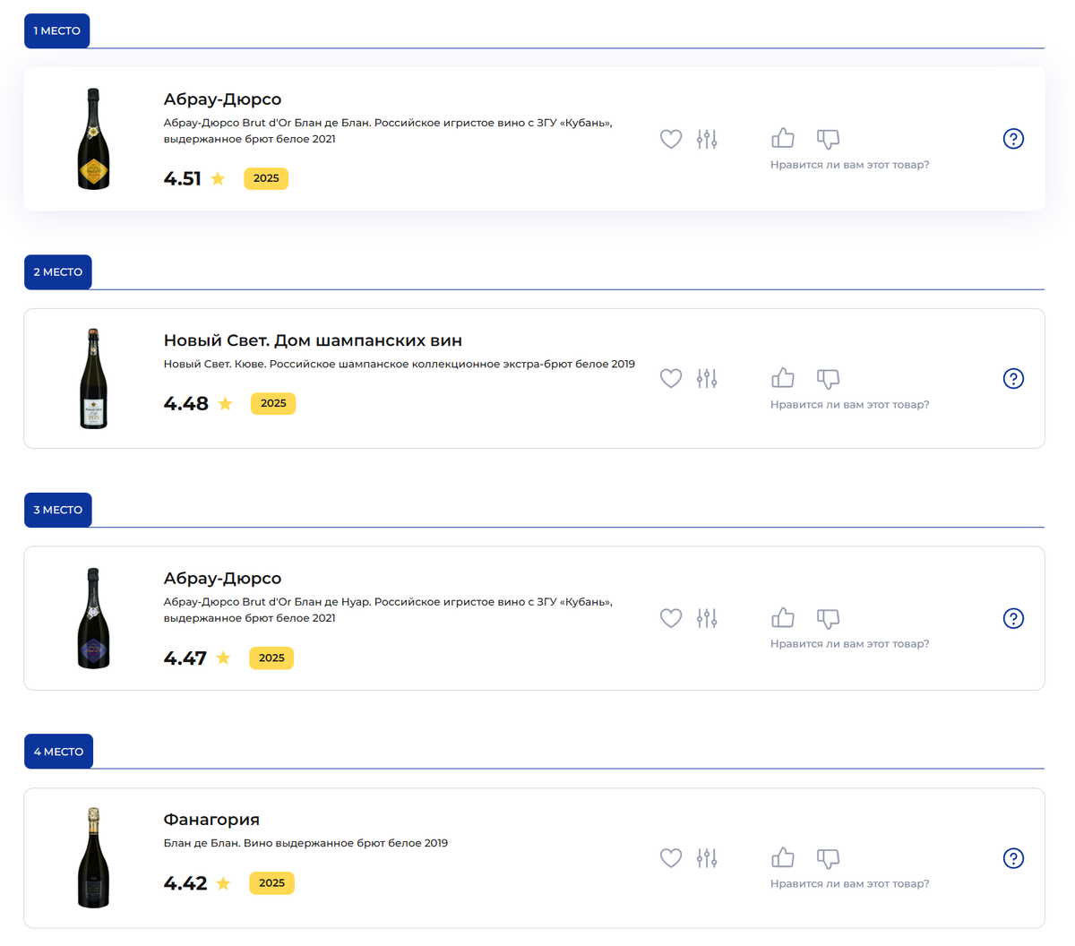The width and height of the screenshot is (1075, 946).
Task: Like the first-place Абрау-Дюрсо Блан де Блан
Action: pos(783,138)
